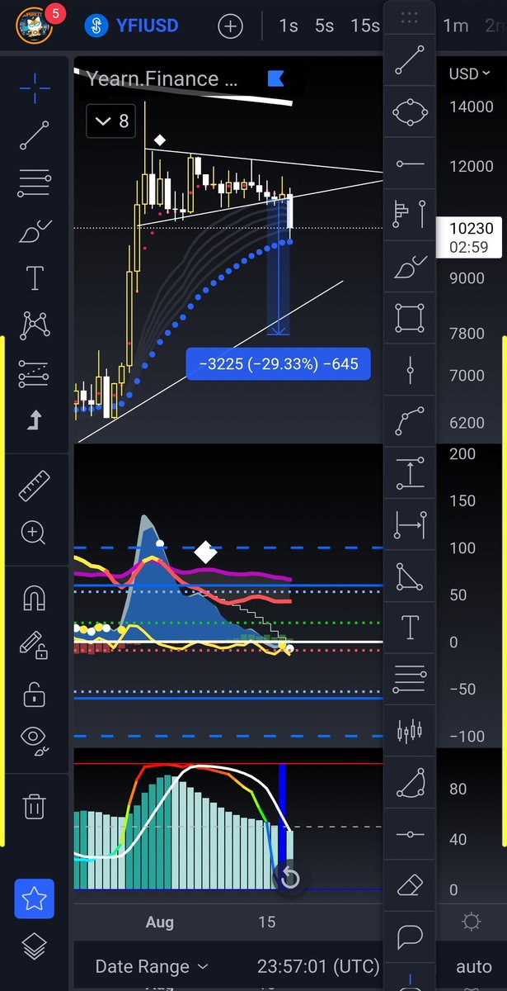
Task: Click the reset chart circular arrow button
Action: click(289, 878)
